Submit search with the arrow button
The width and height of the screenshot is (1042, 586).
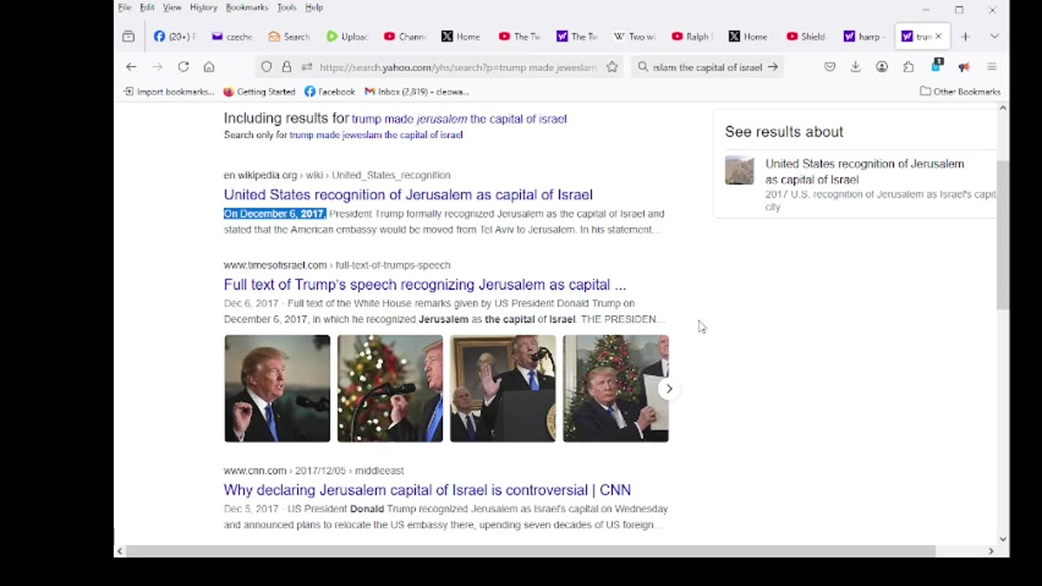click(x=773, y=67)
